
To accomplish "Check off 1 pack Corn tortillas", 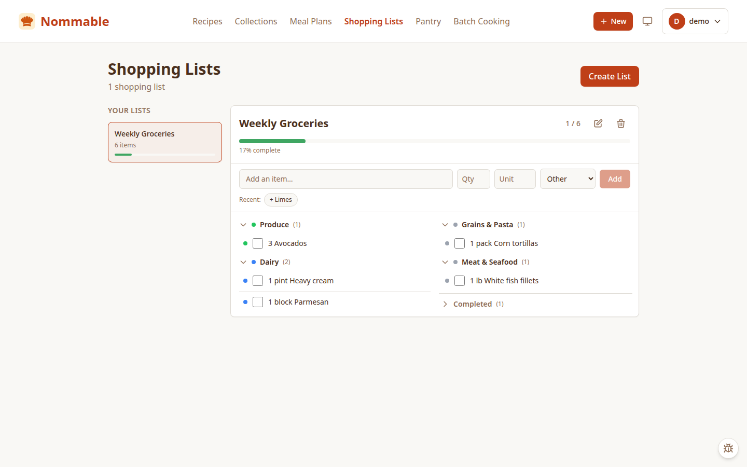I will tap(460, 243).
